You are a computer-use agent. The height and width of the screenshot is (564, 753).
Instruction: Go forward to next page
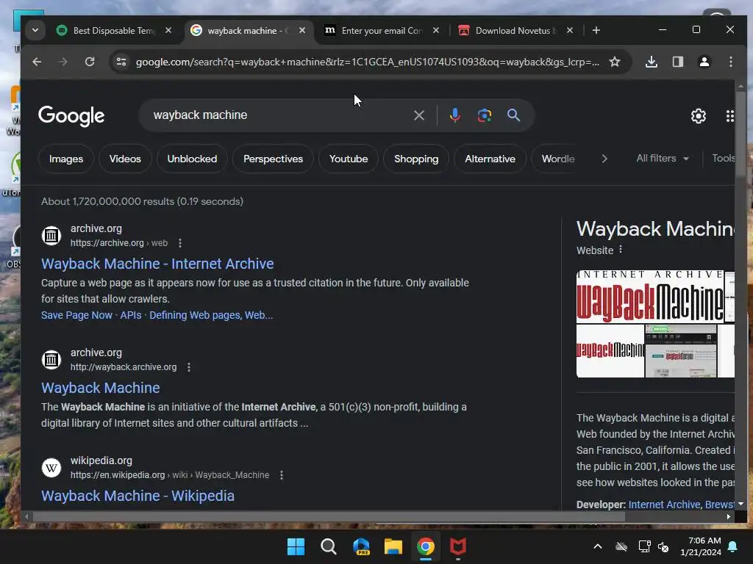[x=63, y=62]
